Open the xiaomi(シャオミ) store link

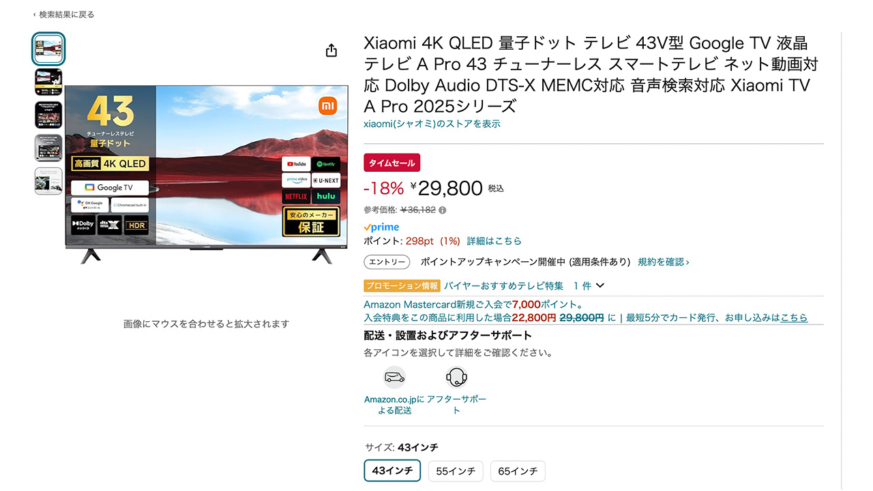click(x=432, y=124)
